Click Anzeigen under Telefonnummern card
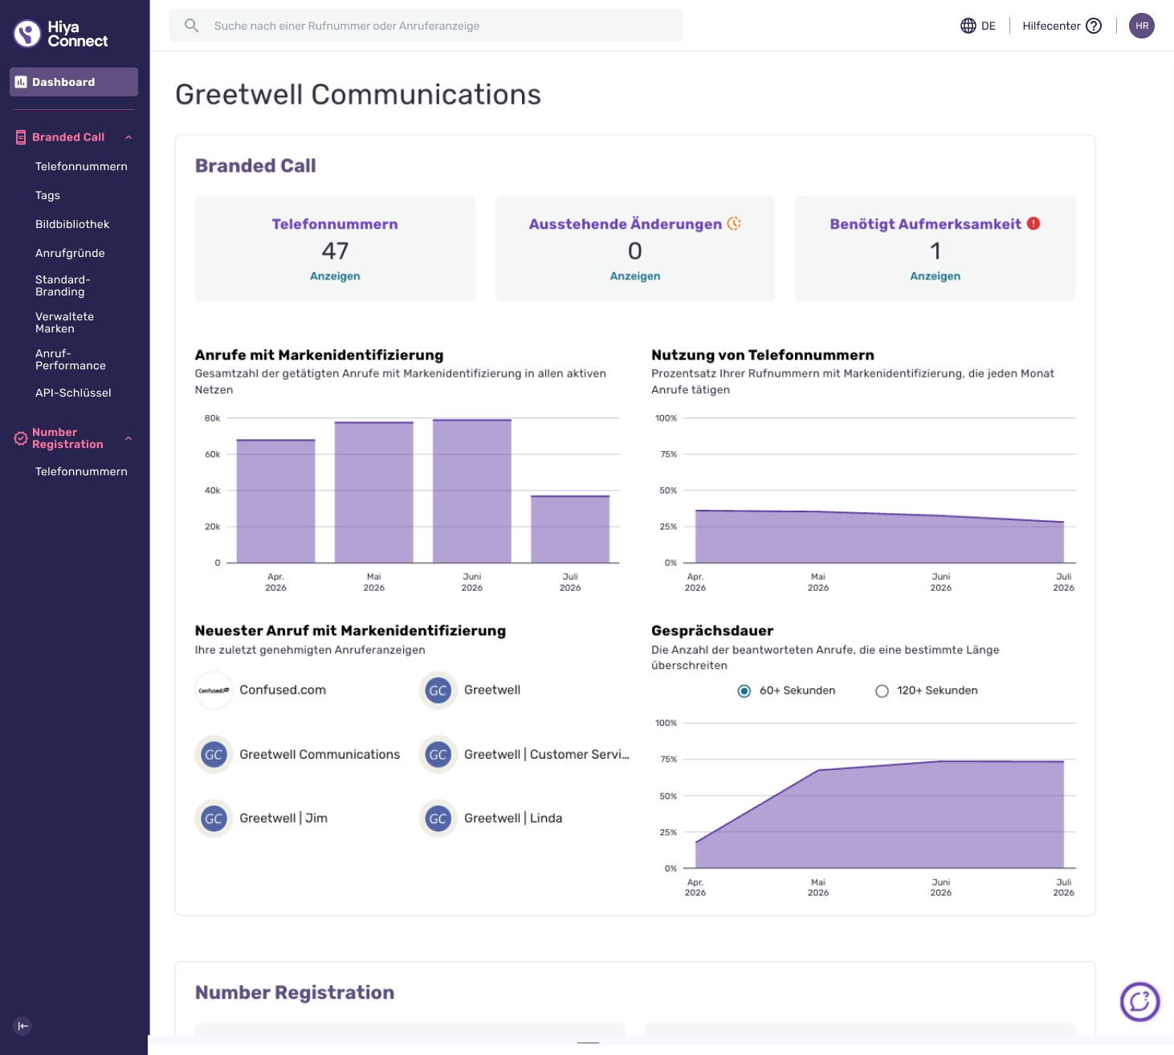The width and height of the screenshot is (1174, 1055). pos(335,276)
